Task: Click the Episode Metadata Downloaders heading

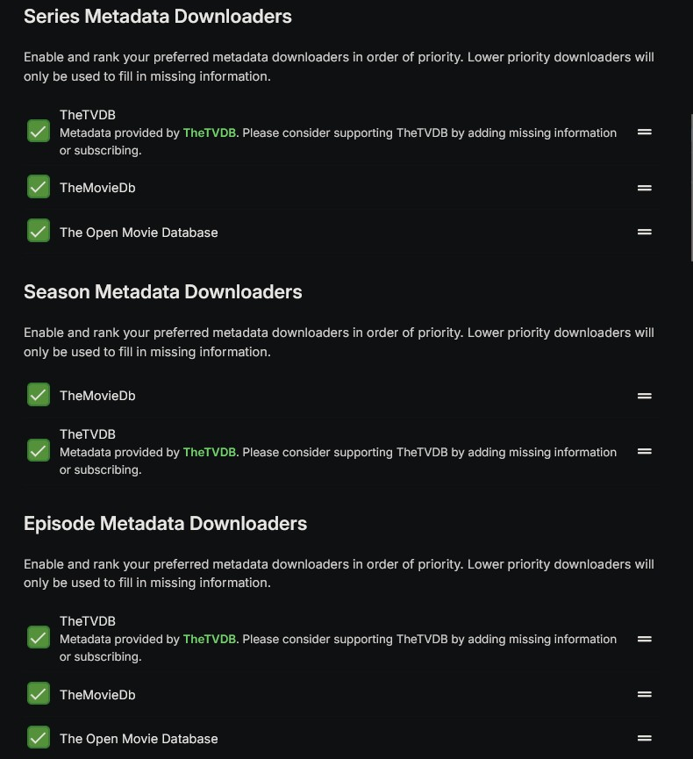Action: coord(165,524)
